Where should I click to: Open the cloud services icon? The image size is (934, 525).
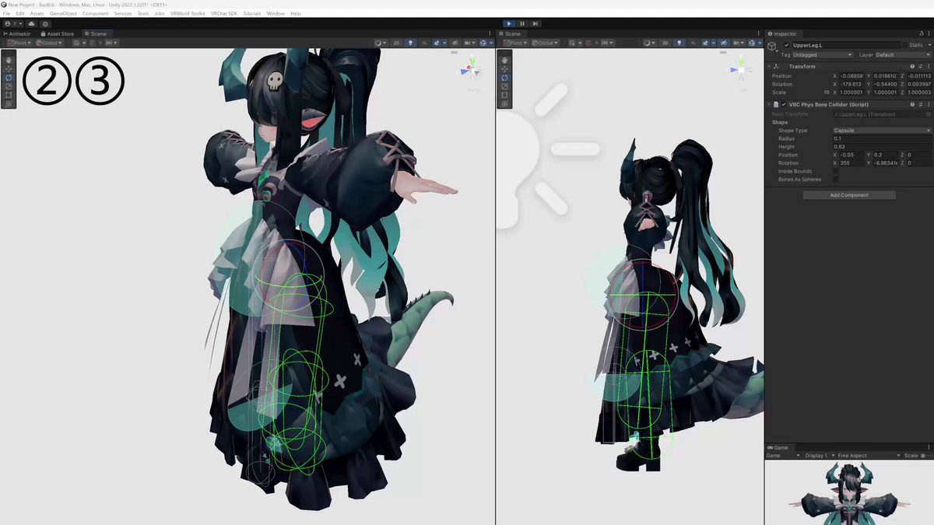(31, 24)
